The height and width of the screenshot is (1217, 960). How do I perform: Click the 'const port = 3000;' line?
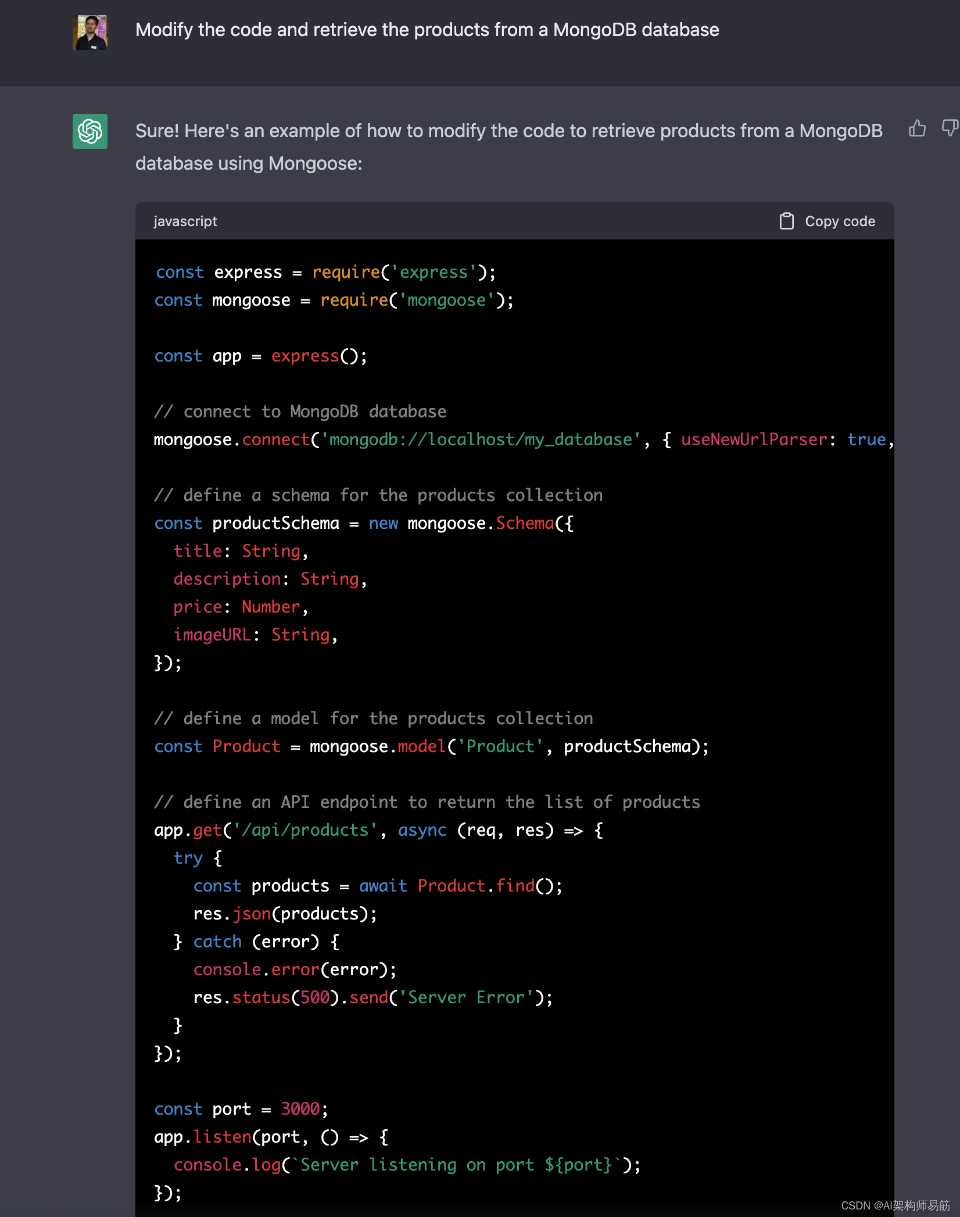coord(241,1109)
